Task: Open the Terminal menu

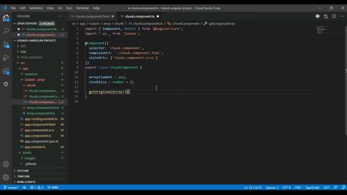Action: tap(82, 8)
